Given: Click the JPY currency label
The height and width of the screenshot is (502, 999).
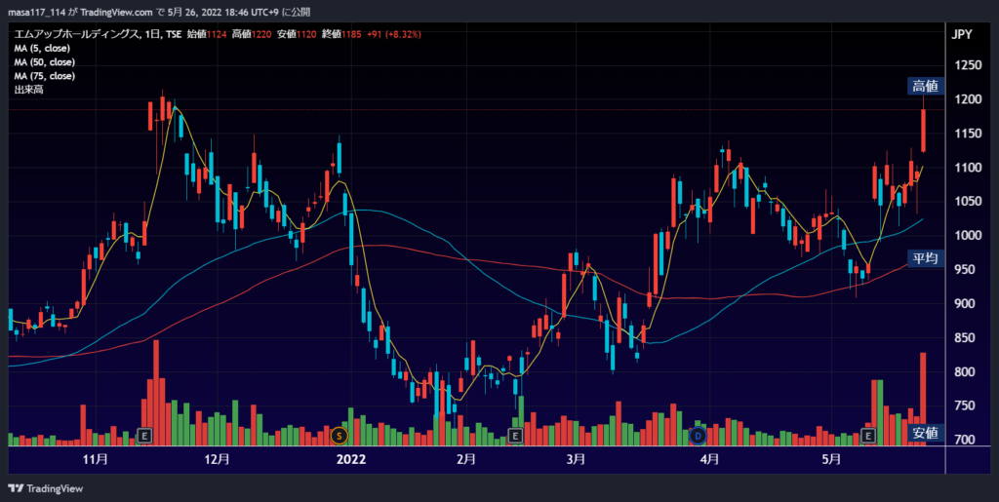Looking at the screenshot, I should click(x=961, y=35).
